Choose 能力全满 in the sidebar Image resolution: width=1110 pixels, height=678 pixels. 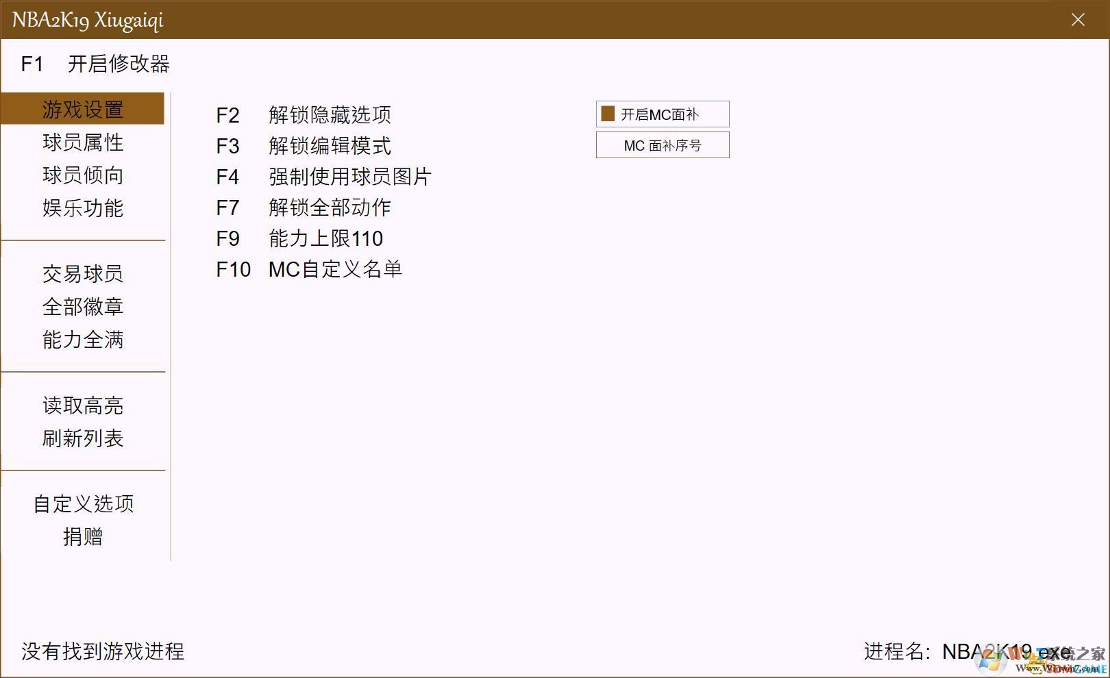(82, 340)
